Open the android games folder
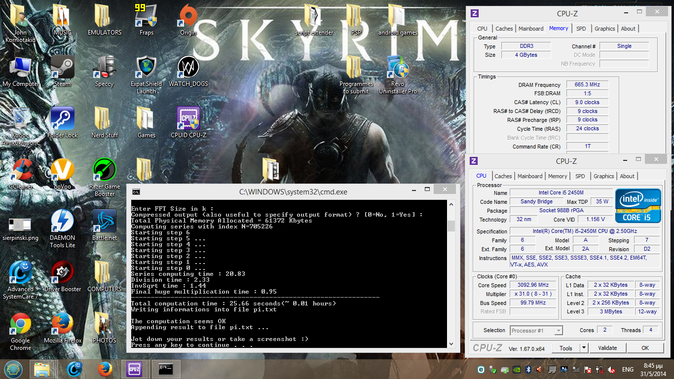Viewport: 674px width, 379px height. pos(398,20)
